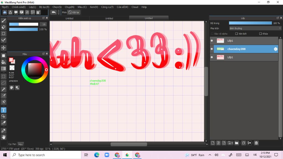Enable the Xén bớt clipping checkbox
283x159 pixels.
coord(237,34)
